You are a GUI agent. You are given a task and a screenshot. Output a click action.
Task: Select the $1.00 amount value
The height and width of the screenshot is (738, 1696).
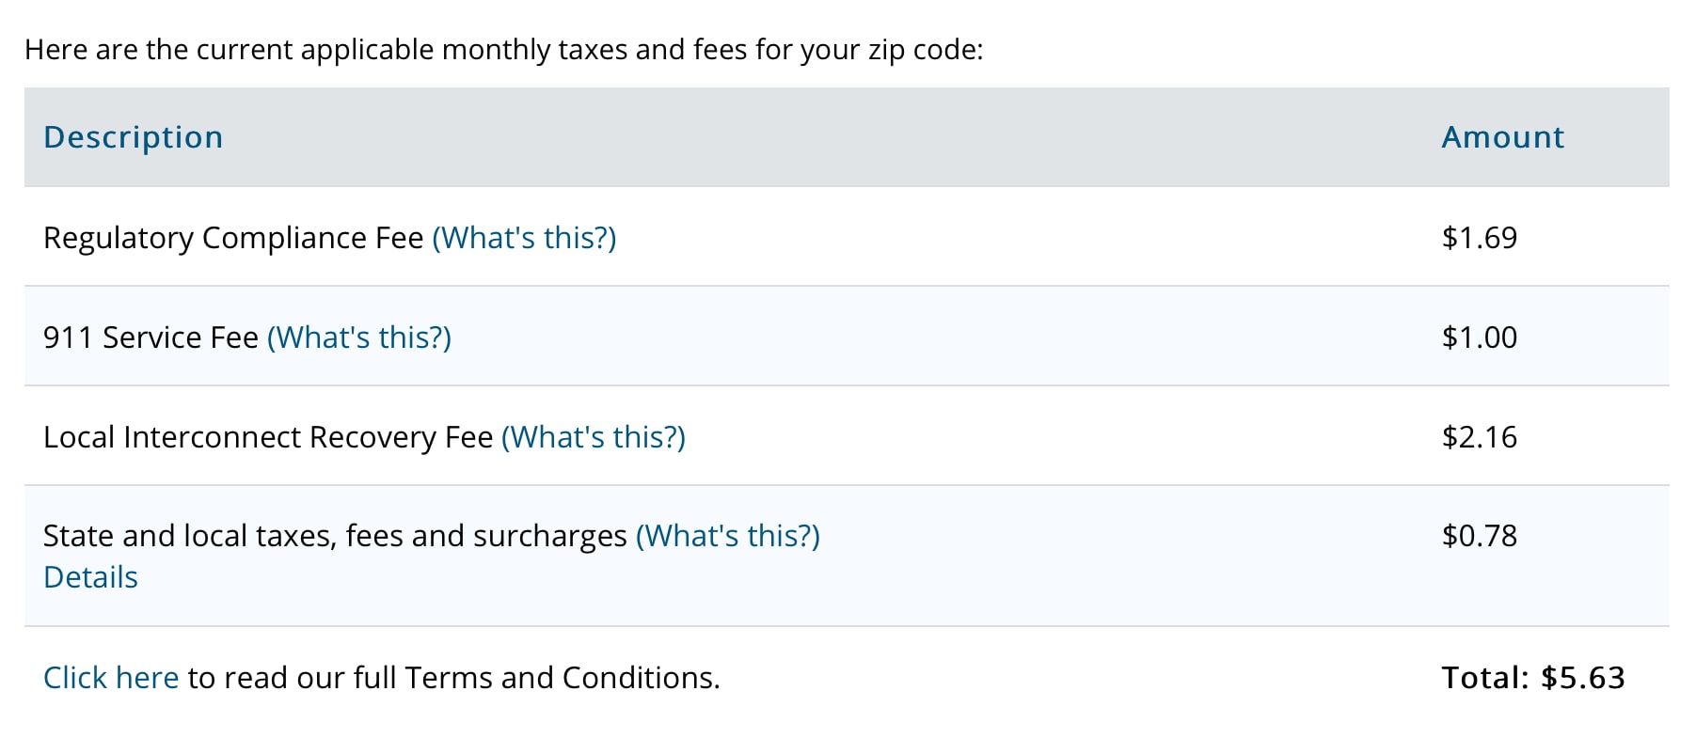pos(1480,338)
